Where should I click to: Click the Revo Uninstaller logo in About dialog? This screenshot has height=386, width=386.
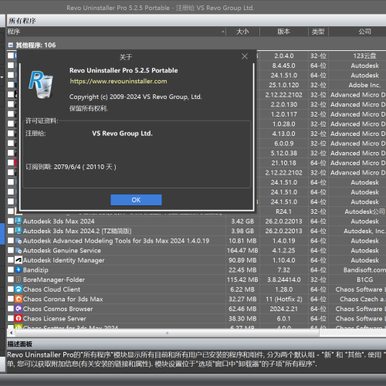(x=42, y=85)
